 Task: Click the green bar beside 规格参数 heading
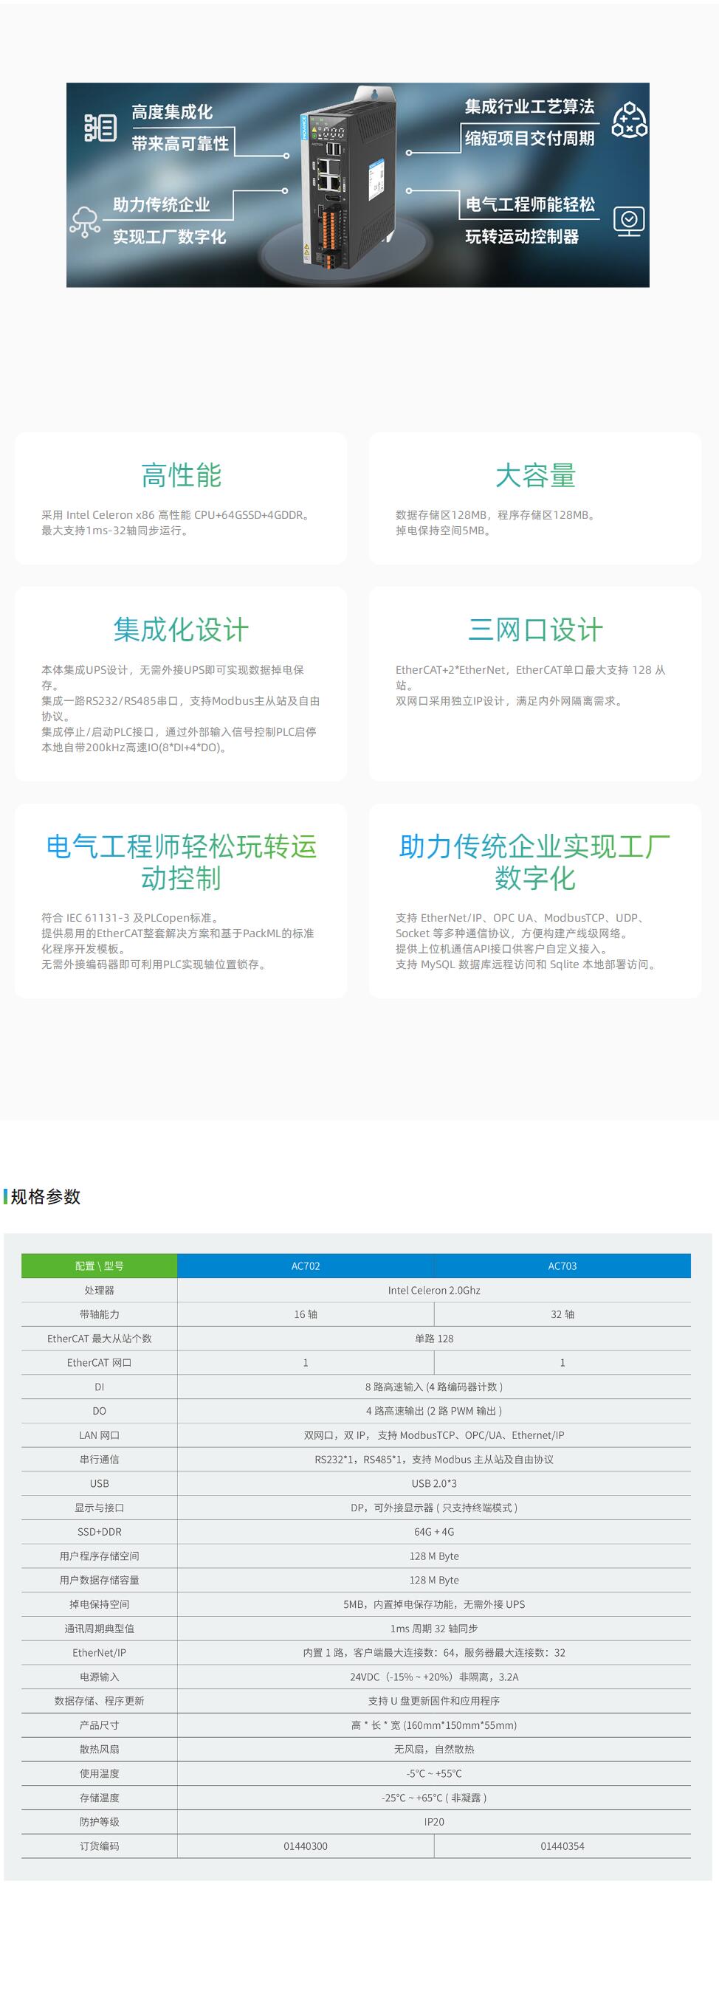click(x=5, y=1196)
